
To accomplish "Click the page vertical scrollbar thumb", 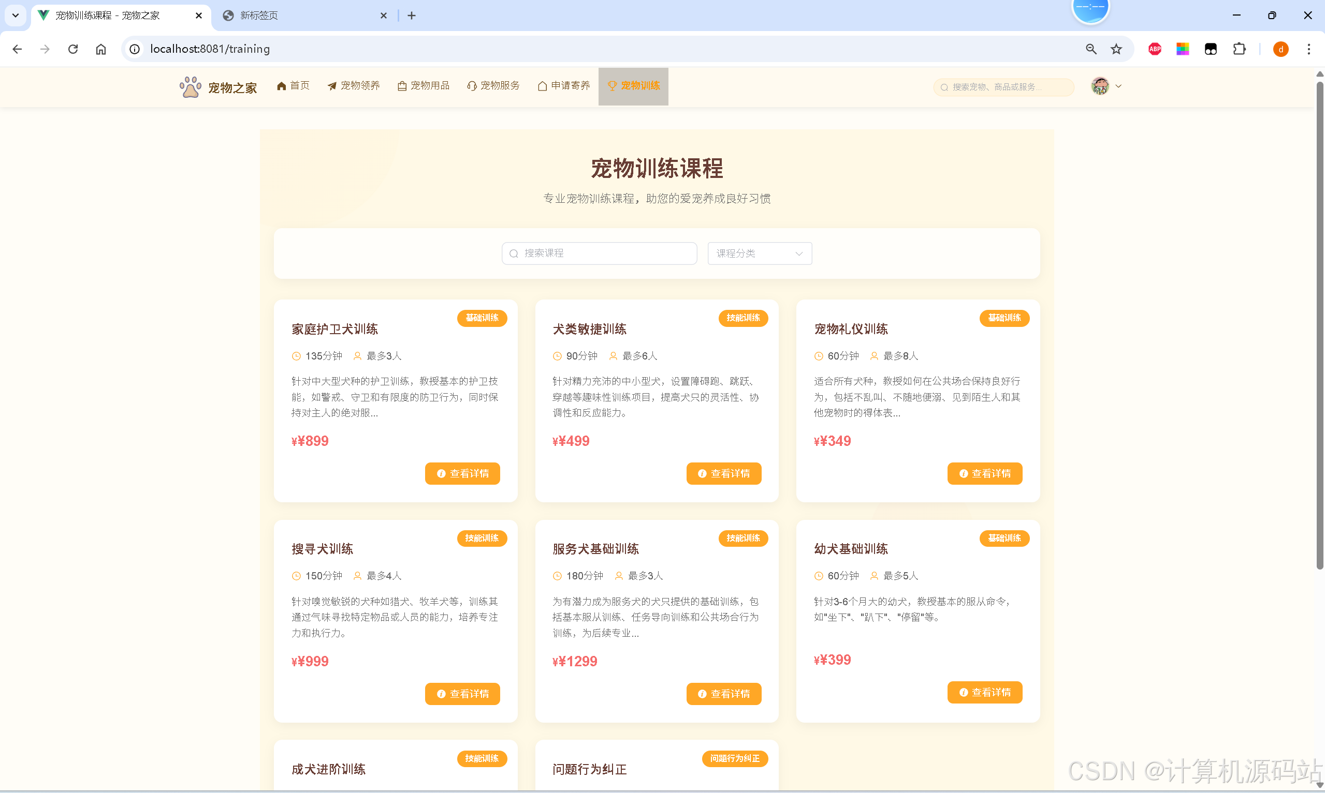I will click(x=1320, y=325).
